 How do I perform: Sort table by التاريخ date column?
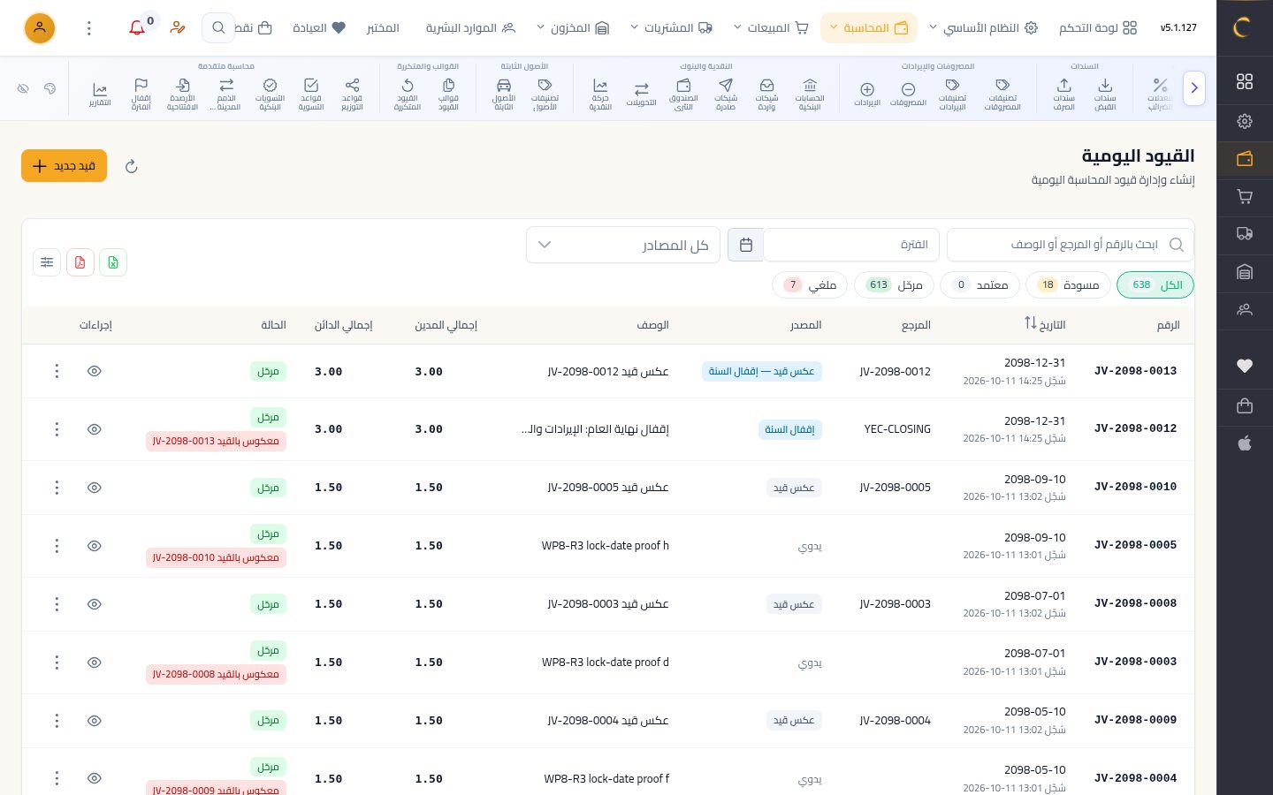click(1045, 324)
